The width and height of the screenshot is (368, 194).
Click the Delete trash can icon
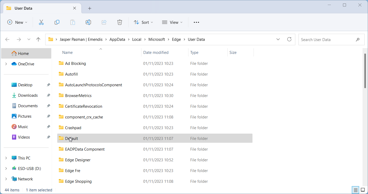(x=119, y=22)
